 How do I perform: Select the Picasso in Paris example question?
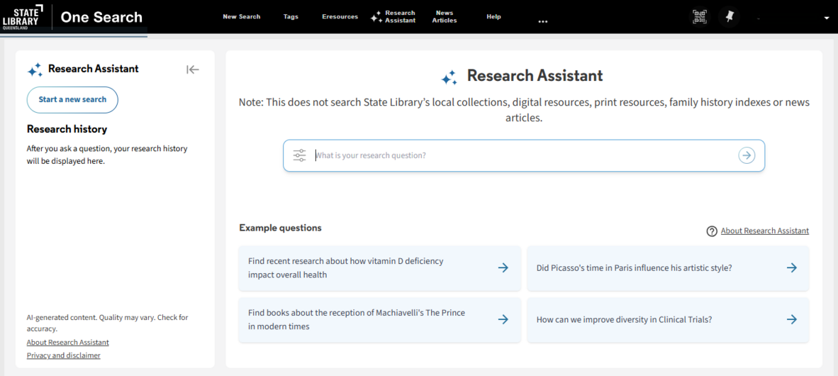coord(668,268)
